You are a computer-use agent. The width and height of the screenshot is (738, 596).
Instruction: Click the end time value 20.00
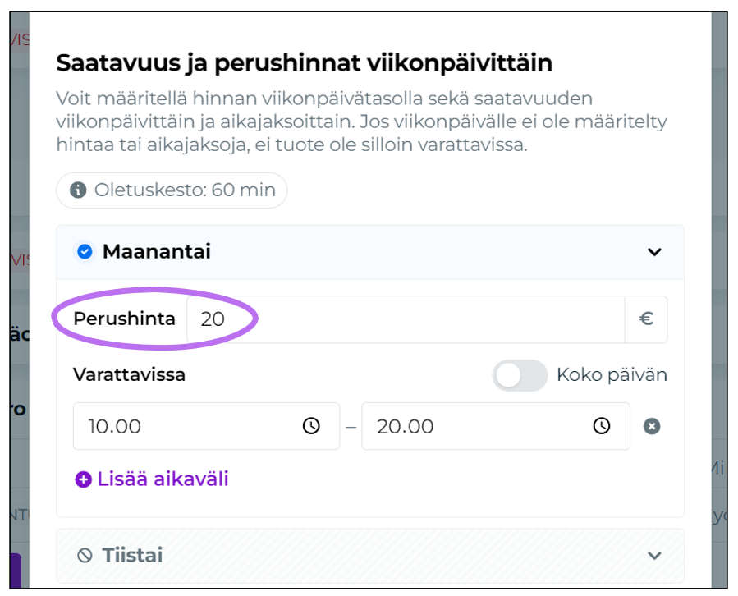(405, 426)
